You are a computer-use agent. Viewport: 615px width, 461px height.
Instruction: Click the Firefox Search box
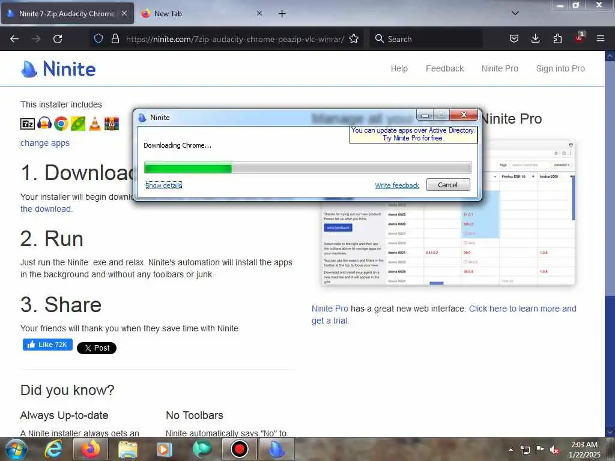(x=426, y=39)
